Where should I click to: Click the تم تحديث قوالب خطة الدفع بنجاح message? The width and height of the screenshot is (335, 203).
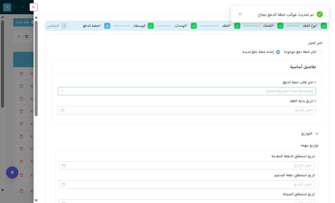click(286, 15)
